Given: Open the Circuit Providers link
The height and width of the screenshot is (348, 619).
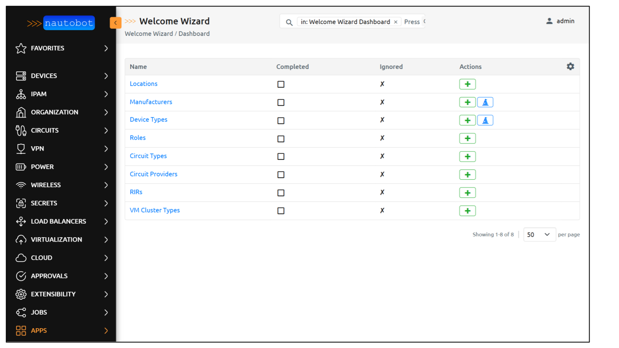Looking at the screenshot, I should [154, 174].
